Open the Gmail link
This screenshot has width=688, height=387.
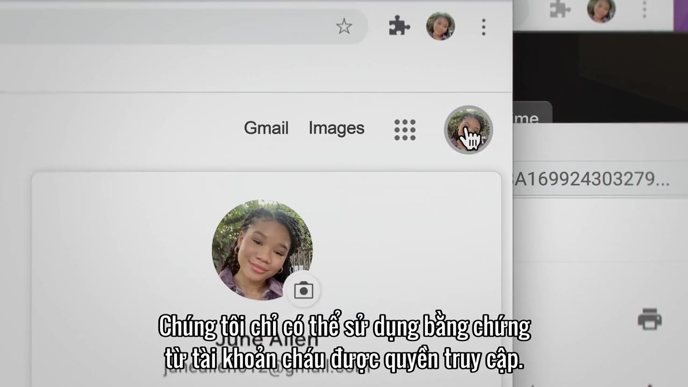pyautogui.click(x=266, y=128)
